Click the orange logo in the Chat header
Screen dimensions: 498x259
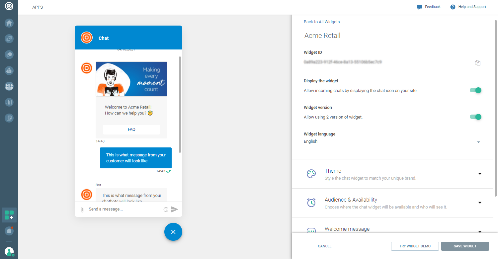[x=87, y=38]
